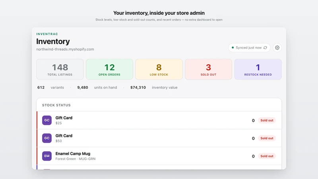The width and height of the screenshot is (318, 179).
Task: Click the Inventory page heading
Action: point(53,41)
